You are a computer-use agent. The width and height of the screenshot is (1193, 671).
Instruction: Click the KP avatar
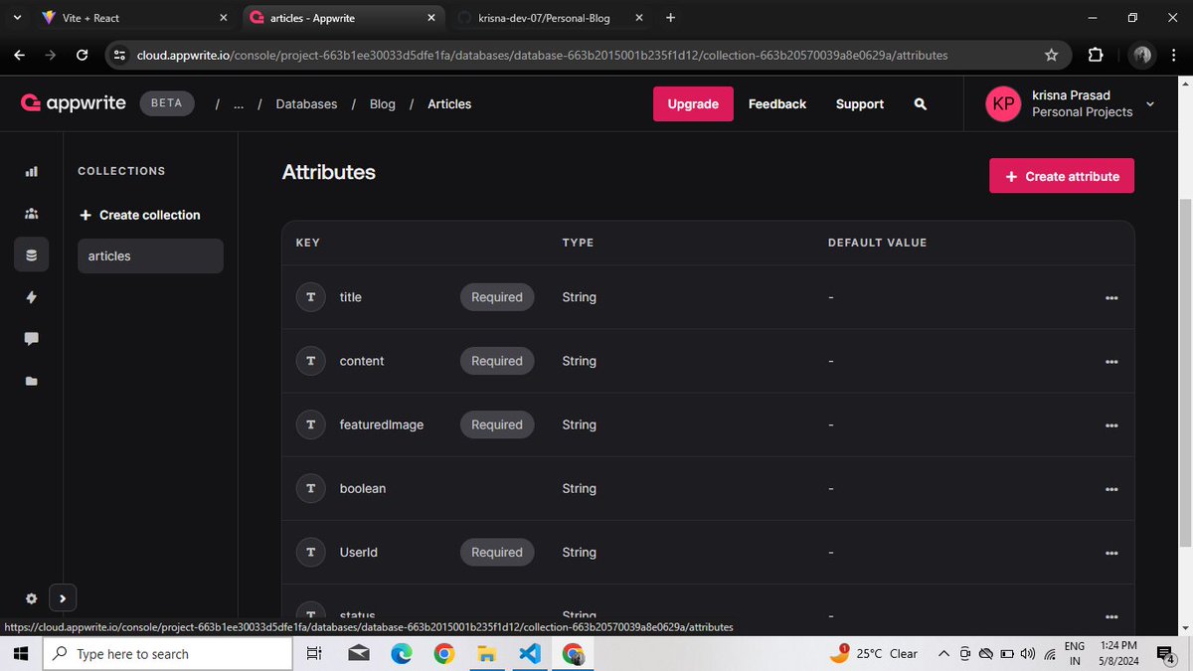coord(1003,103)
